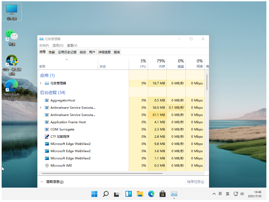Open the Widgets icon on the taskbar
Screen dimensions: 269x202
click(x=128, y=194)
